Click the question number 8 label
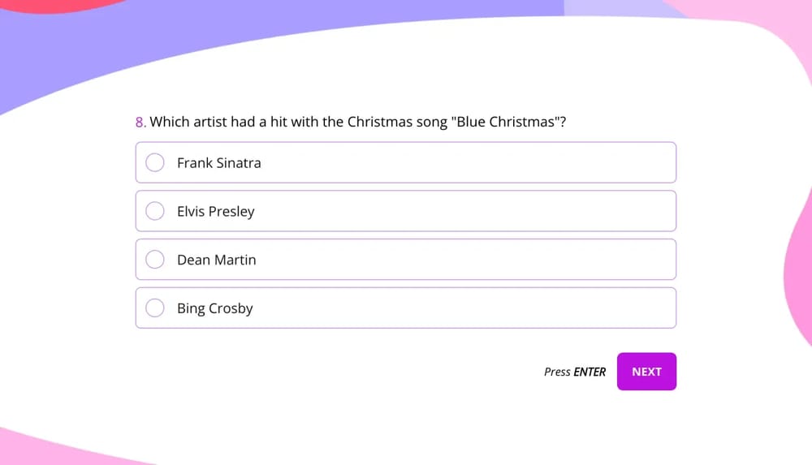The height and width of the screenshot is (465, 812). click(x=140, y=122)
